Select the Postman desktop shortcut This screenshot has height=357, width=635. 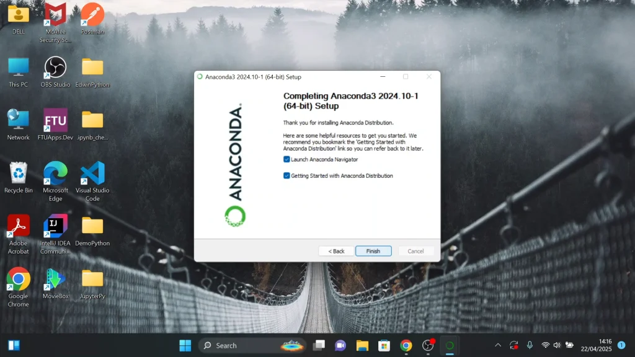92,19
